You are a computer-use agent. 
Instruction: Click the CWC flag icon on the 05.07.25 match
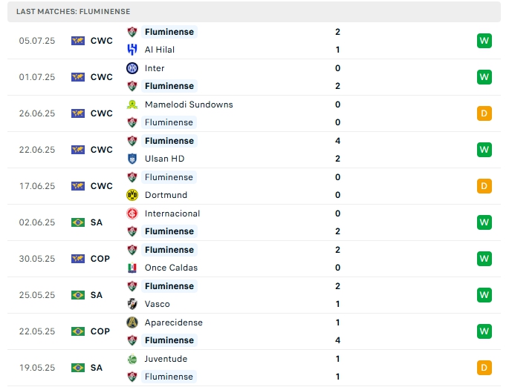78,41
